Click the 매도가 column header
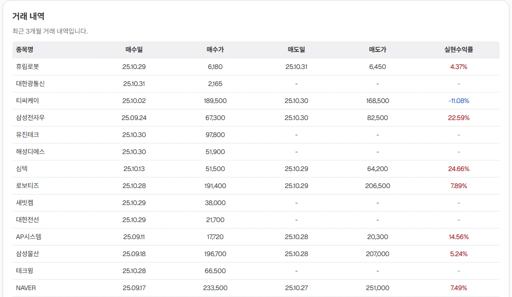 pyautogui.click(x=378, y=50)
